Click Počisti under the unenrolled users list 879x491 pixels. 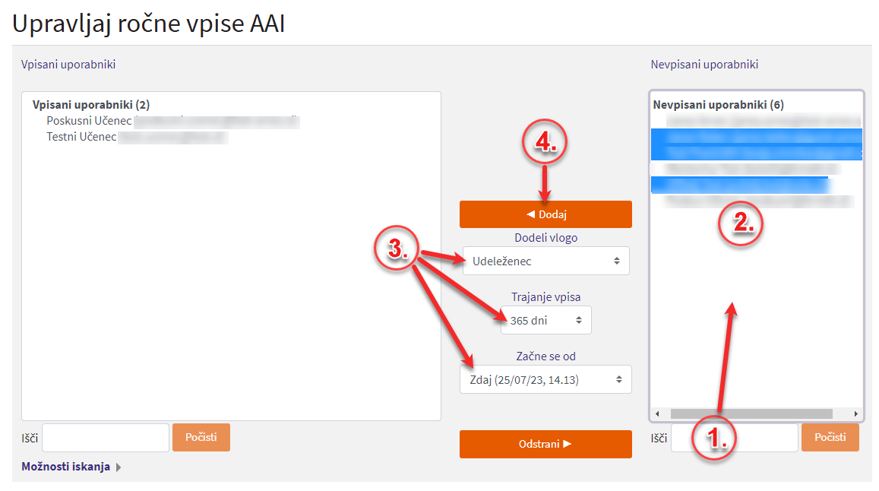click(830, 437)
